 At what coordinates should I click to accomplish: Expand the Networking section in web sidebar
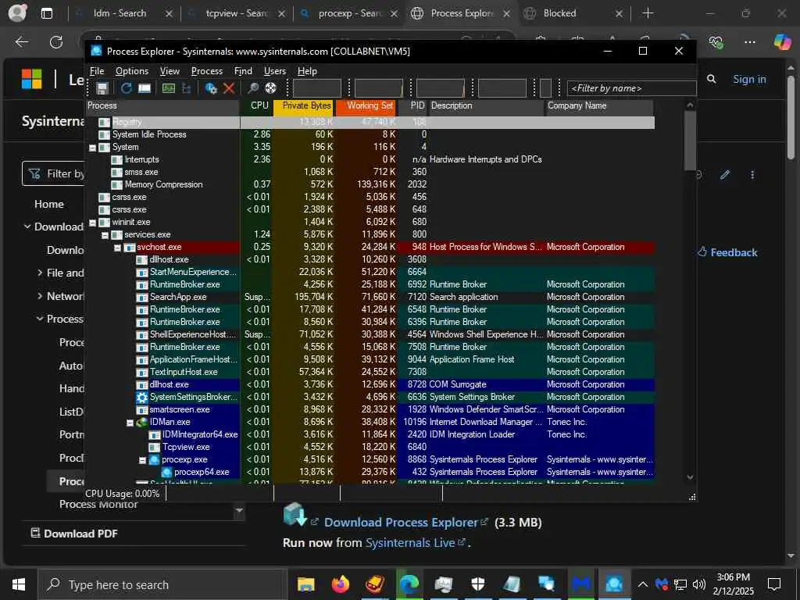click(x=40, y=296)
